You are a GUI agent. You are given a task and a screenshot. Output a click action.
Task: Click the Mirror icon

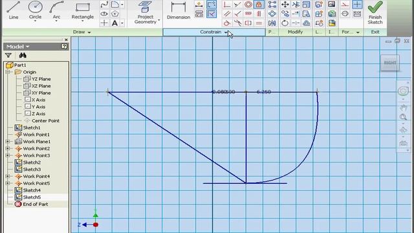click(272, 23)
